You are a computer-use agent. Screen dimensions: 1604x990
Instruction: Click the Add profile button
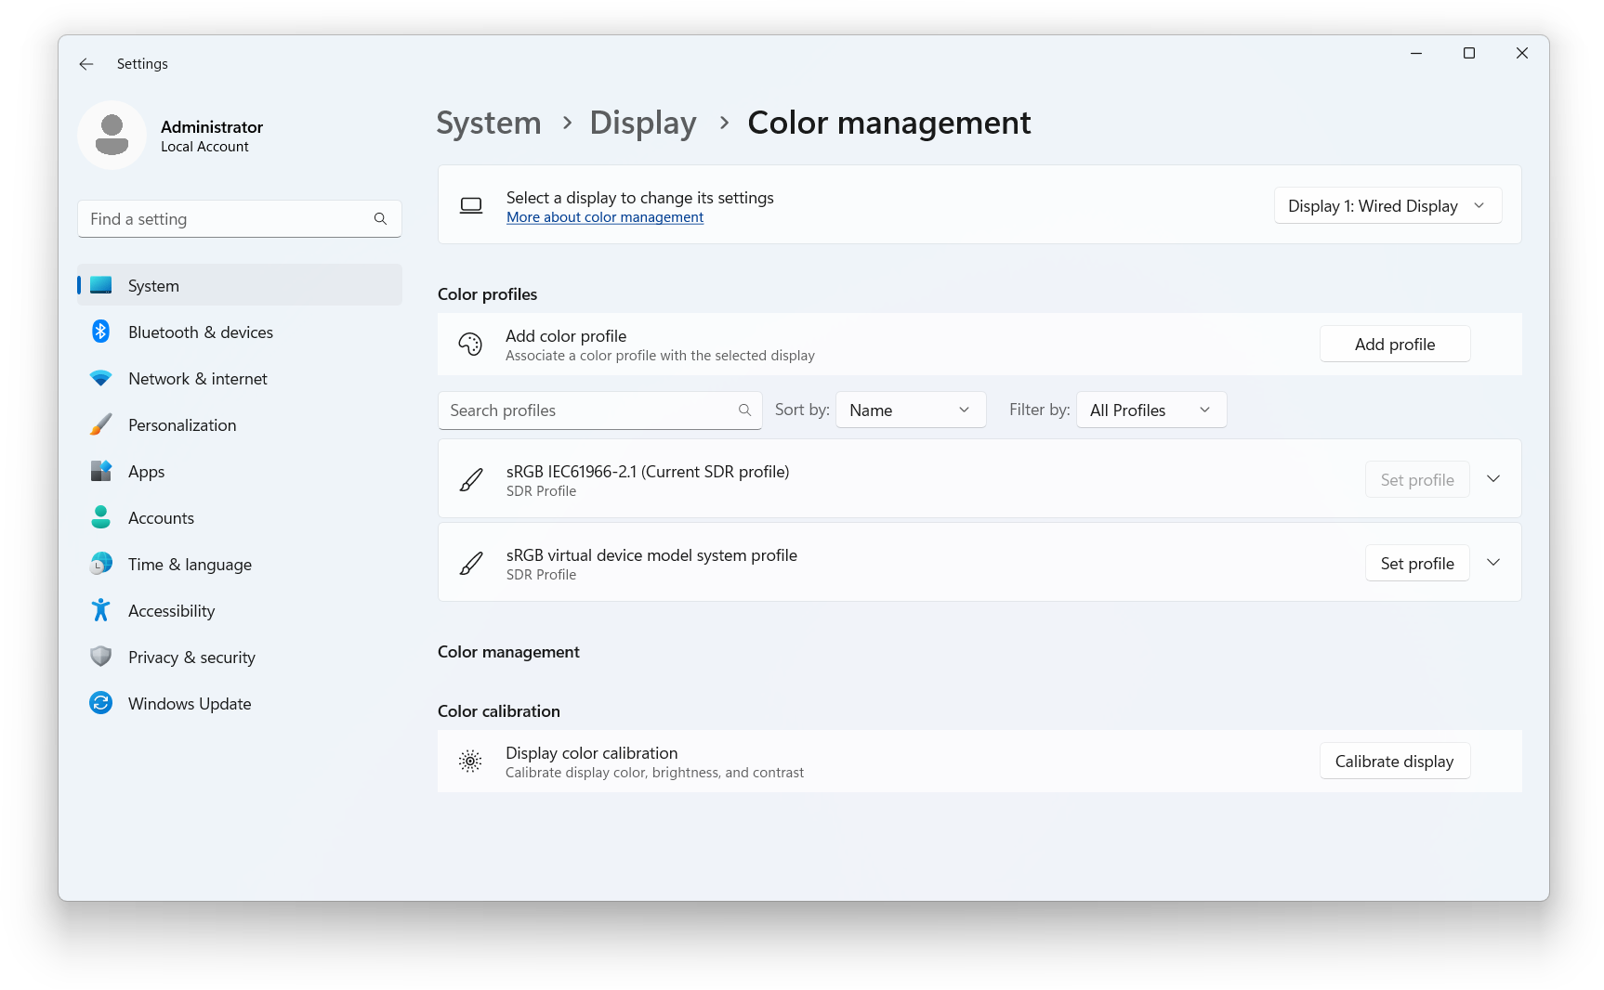click(1394, 345)
